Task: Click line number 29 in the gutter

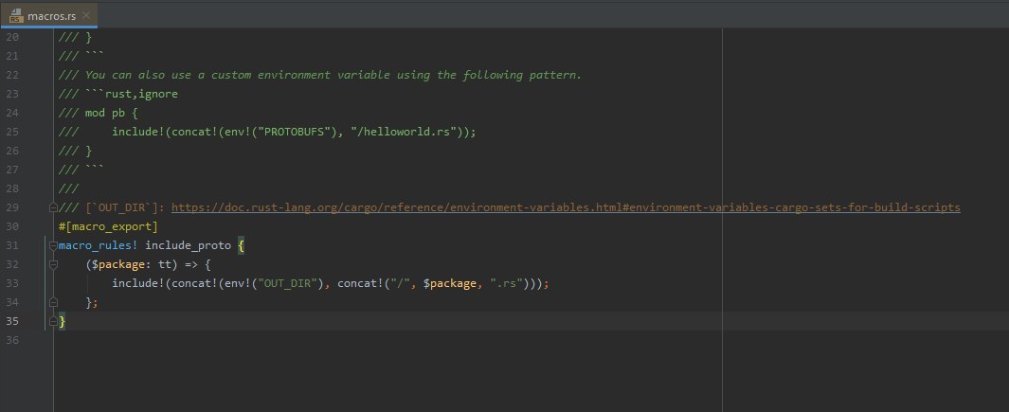Action: [12, 207]
